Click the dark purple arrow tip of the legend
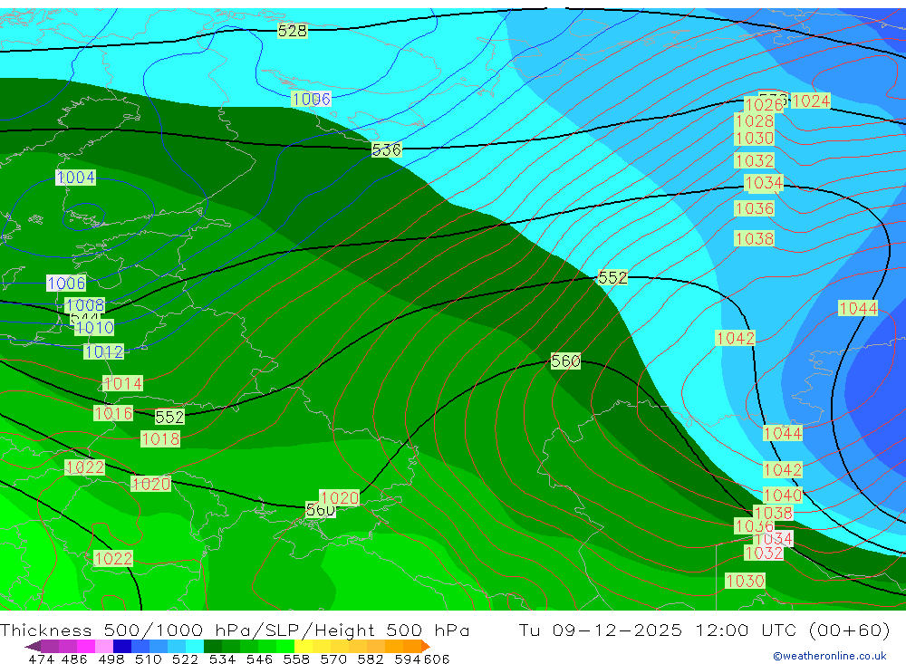 33,646
